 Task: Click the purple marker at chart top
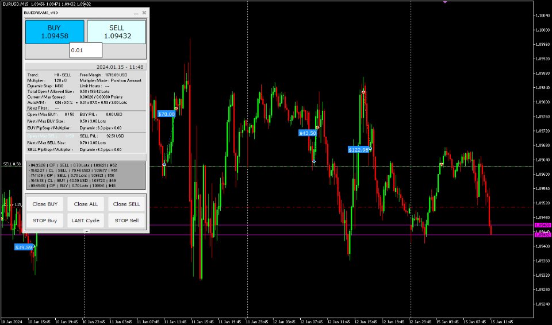pos(445,2)
